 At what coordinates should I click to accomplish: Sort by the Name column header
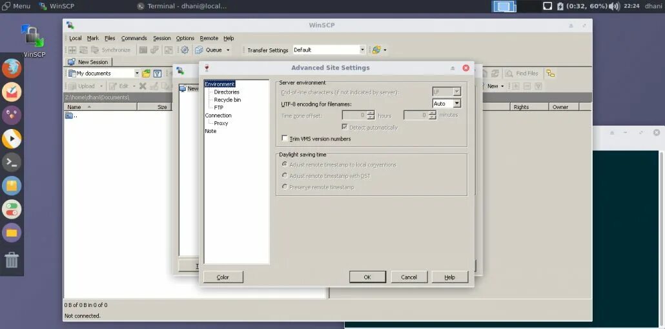pos(101,107)
